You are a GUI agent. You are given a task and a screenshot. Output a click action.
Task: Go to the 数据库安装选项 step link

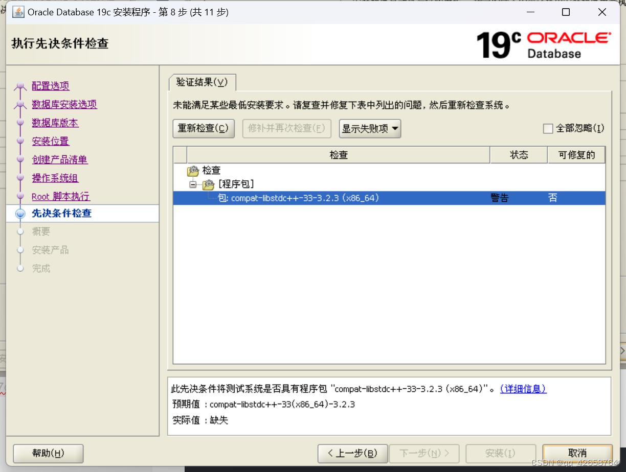click(x=64, y=105)
